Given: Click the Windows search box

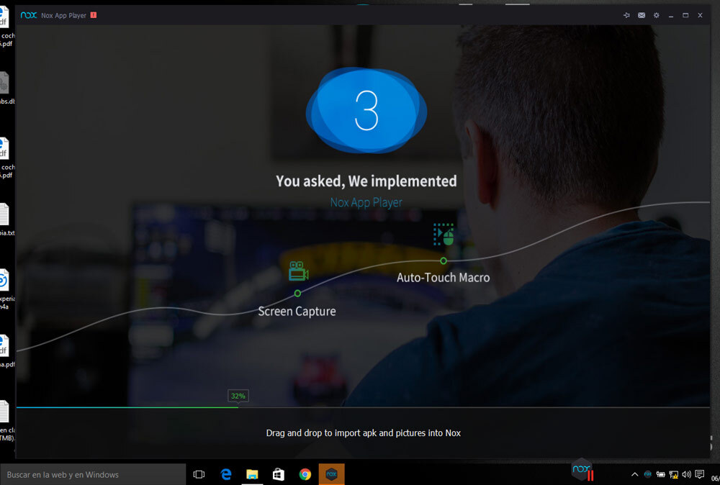Looking at the screenshot, I should (93, 474).
